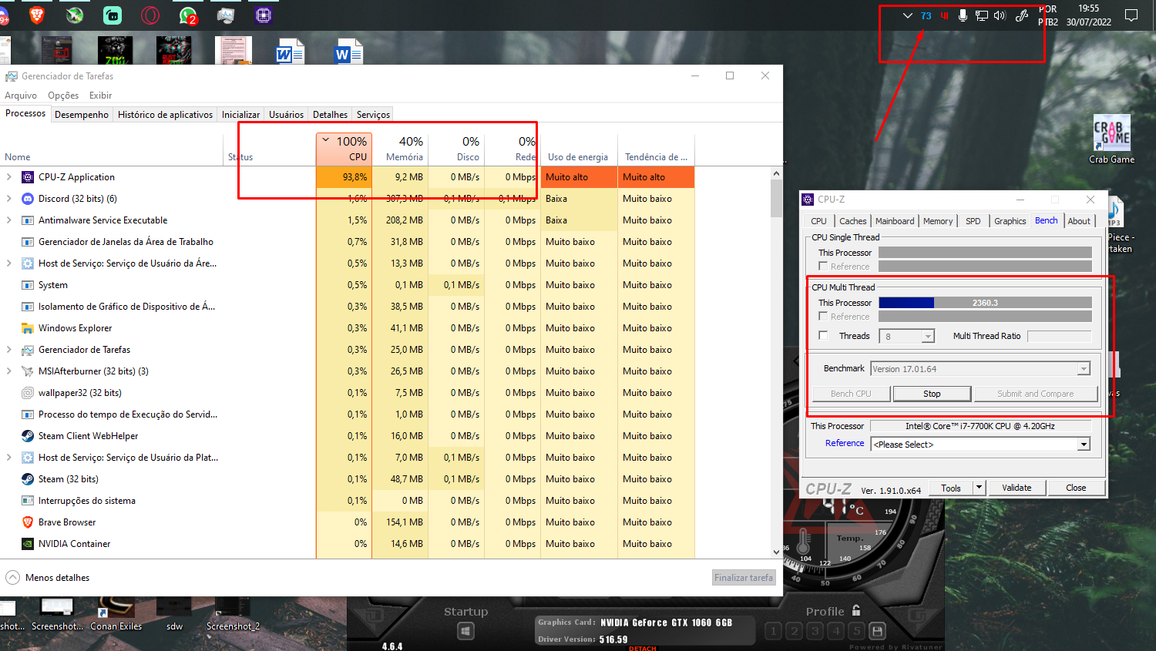Toggle Afterburner Startup Windows icon
This screenshot has width=1156, height=651.
coord(465,632)
